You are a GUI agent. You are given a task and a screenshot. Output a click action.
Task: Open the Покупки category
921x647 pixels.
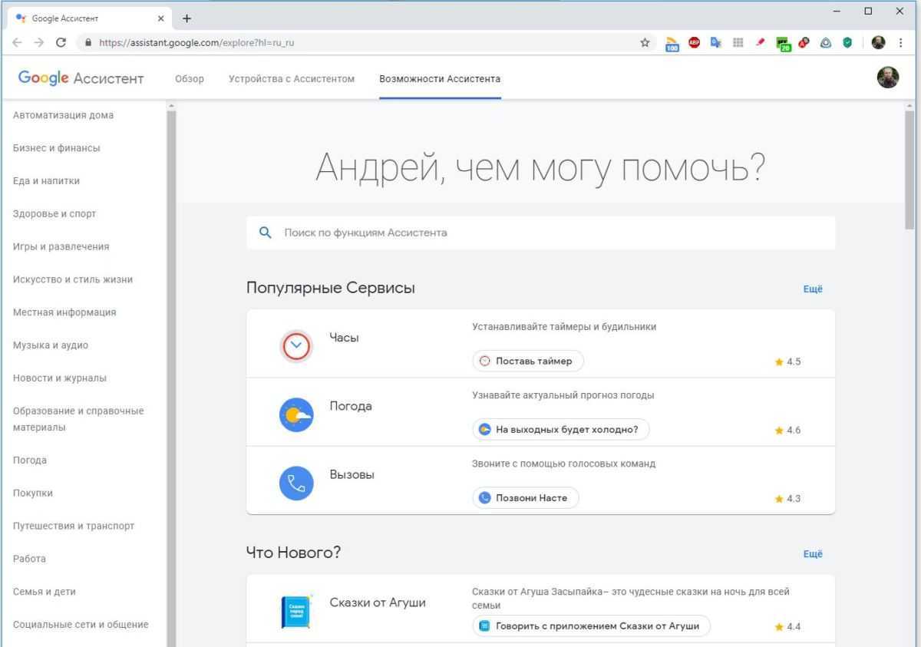(33, 494)
